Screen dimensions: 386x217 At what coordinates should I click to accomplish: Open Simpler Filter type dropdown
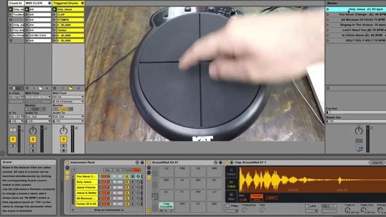coord(232,211)
